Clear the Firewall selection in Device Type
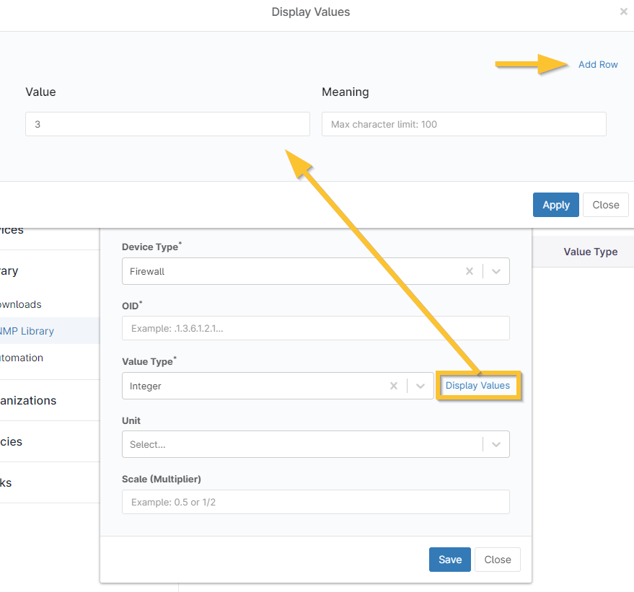The height and width of the screenshot is (592, 634). [x=469, y=271]
